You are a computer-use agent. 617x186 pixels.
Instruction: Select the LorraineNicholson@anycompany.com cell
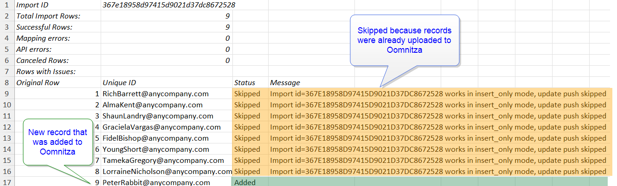tap(166, 171)
